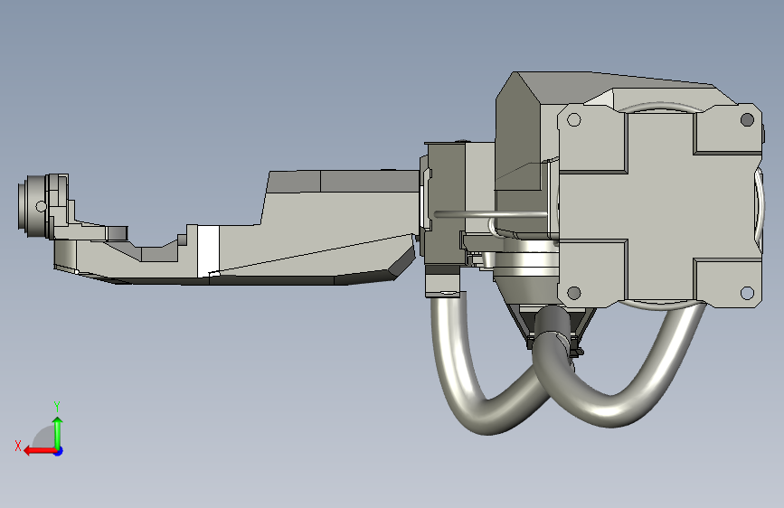This screenshot has height=508, width=784.
Task: Select the thin horizontal rod beside the motor
Action: click(490, 214)
